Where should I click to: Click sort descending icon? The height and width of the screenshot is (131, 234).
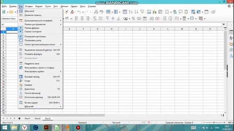click(136, 12)
